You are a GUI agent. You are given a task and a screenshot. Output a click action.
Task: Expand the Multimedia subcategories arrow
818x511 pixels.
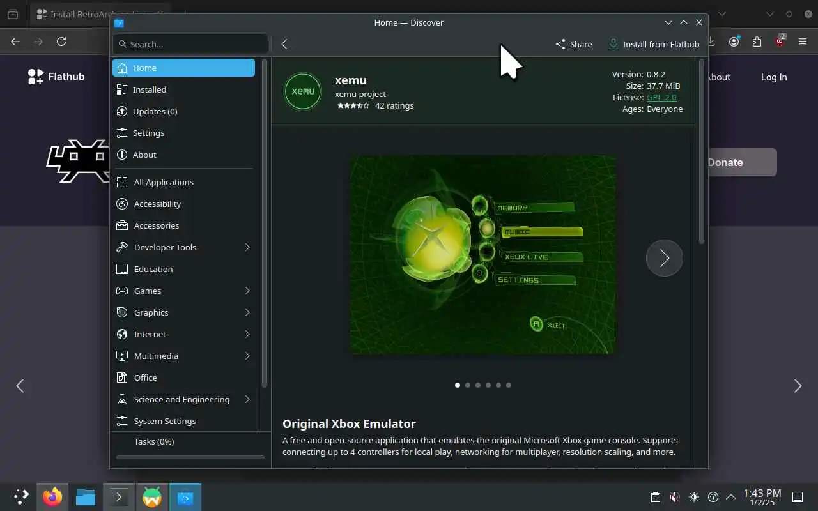(247, 356)
